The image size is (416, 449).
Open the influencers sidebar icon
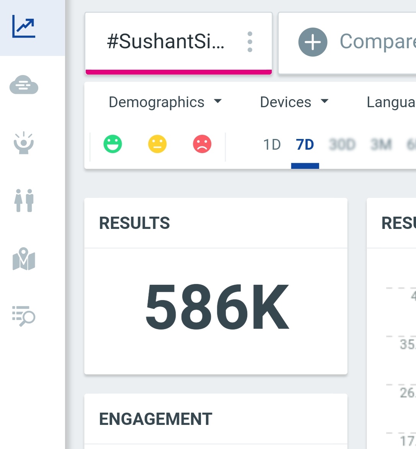coord(24,143)
